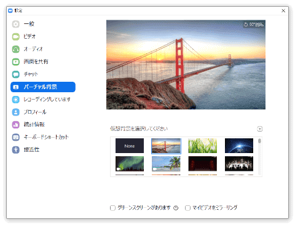Open the 一般 settings tab
This screenshot has width=295, height=225.
tap(43, 24)
